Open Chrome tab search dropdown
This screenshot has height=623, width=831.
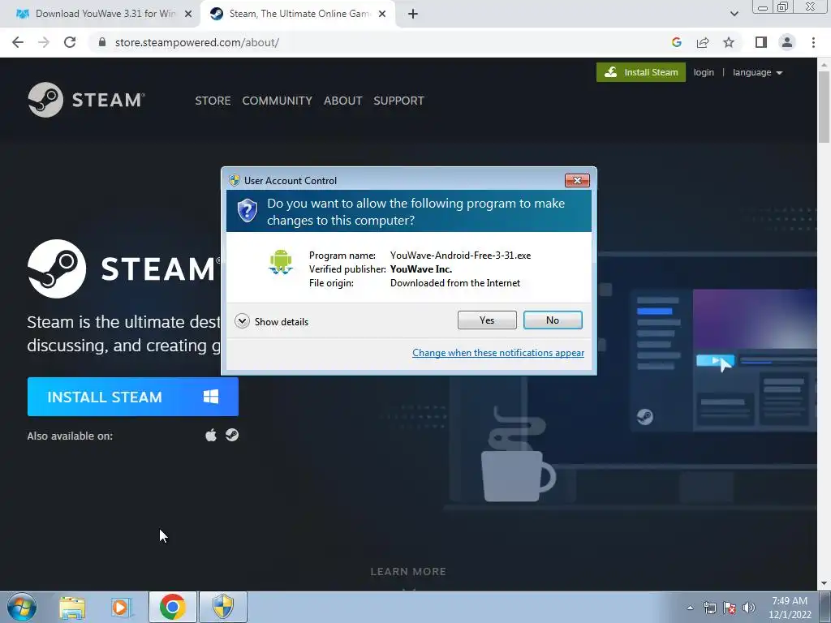pos(734,14)
